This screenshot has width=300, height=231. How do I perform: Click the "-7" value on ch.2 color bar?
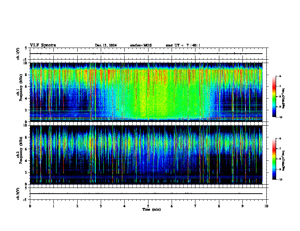tap(280, 149)
